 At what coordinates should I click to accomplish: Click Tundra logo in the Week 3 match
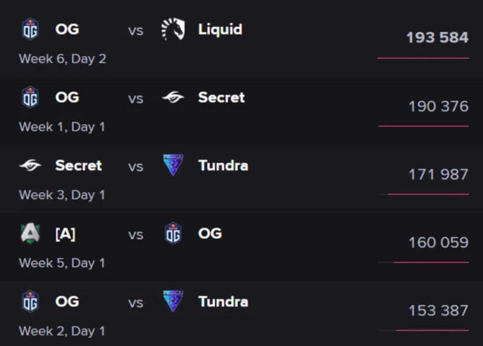coord(173,166)
